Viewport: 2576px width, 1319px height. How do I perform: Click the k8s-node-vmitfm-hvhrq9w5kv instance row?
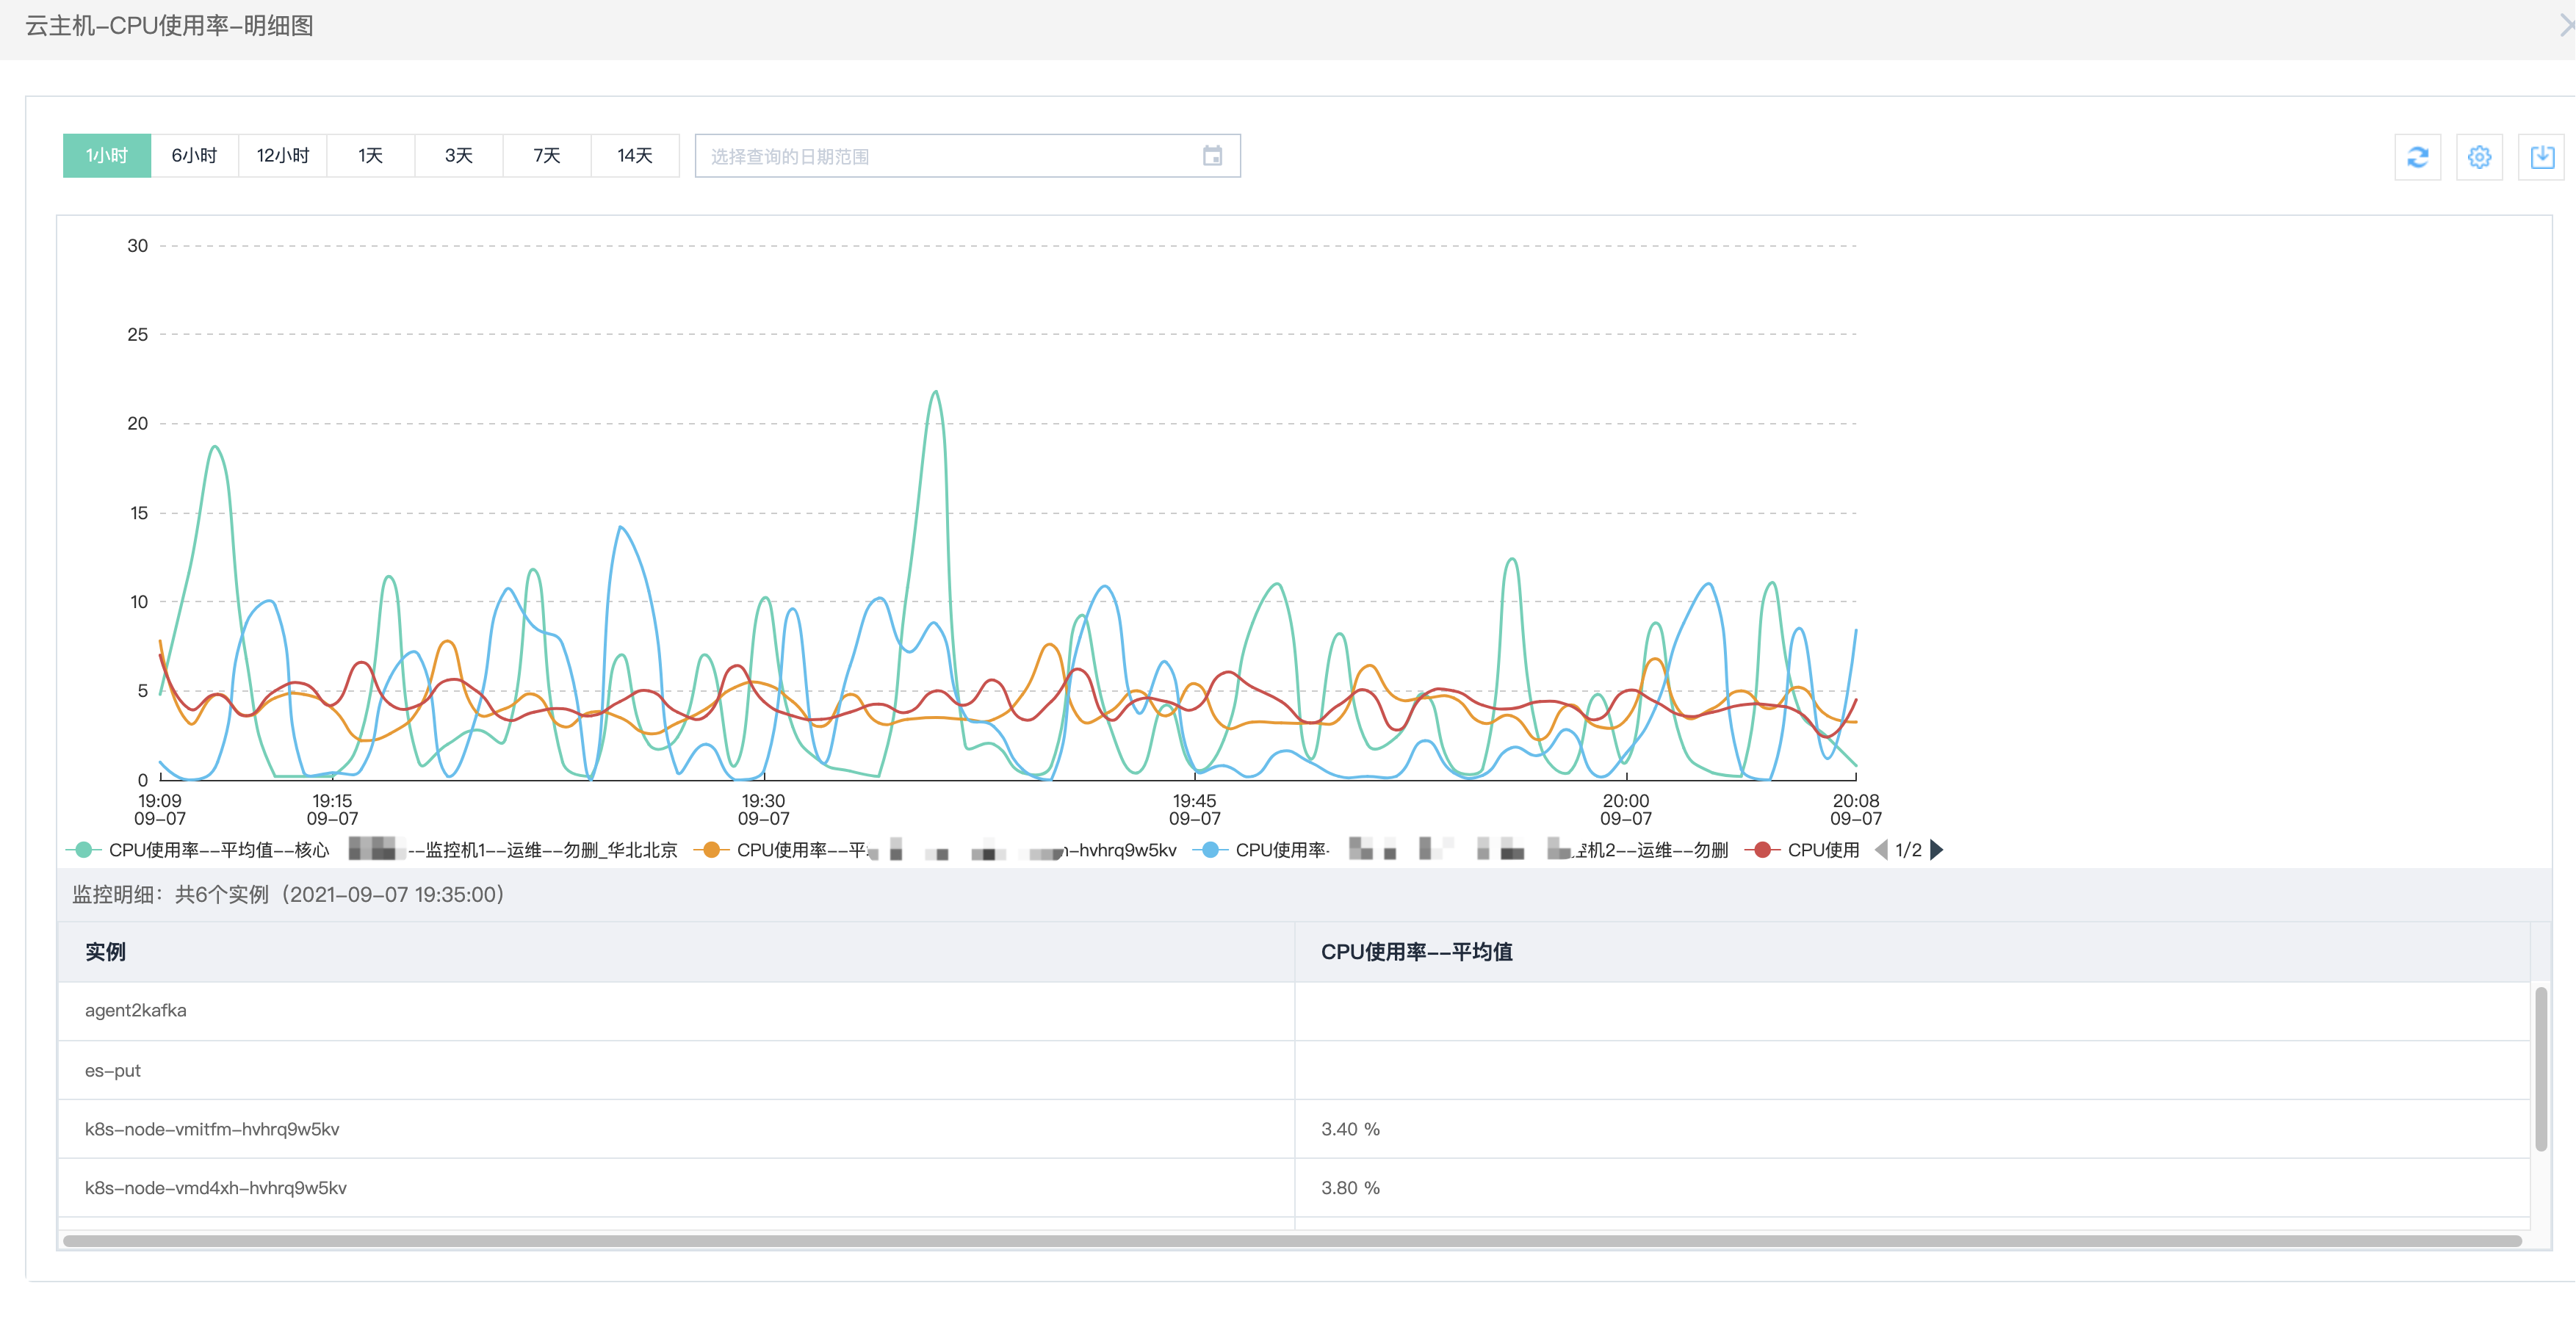tap(212, 1129)
